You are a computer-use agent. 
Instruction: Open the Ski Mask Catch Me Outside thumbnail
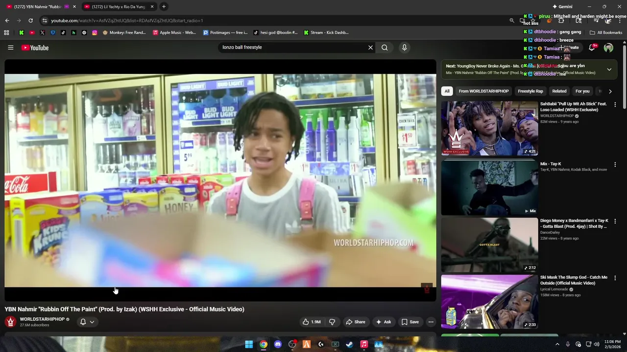[489, 302]
